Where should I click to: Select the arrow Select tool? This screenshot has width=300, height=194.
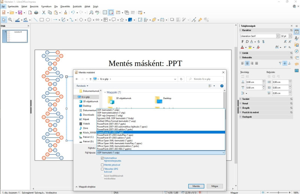tap(4, 20)
